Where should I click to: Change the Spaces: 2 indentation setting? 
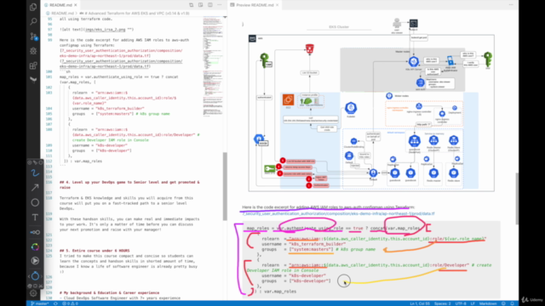click(x=443, y=303)
